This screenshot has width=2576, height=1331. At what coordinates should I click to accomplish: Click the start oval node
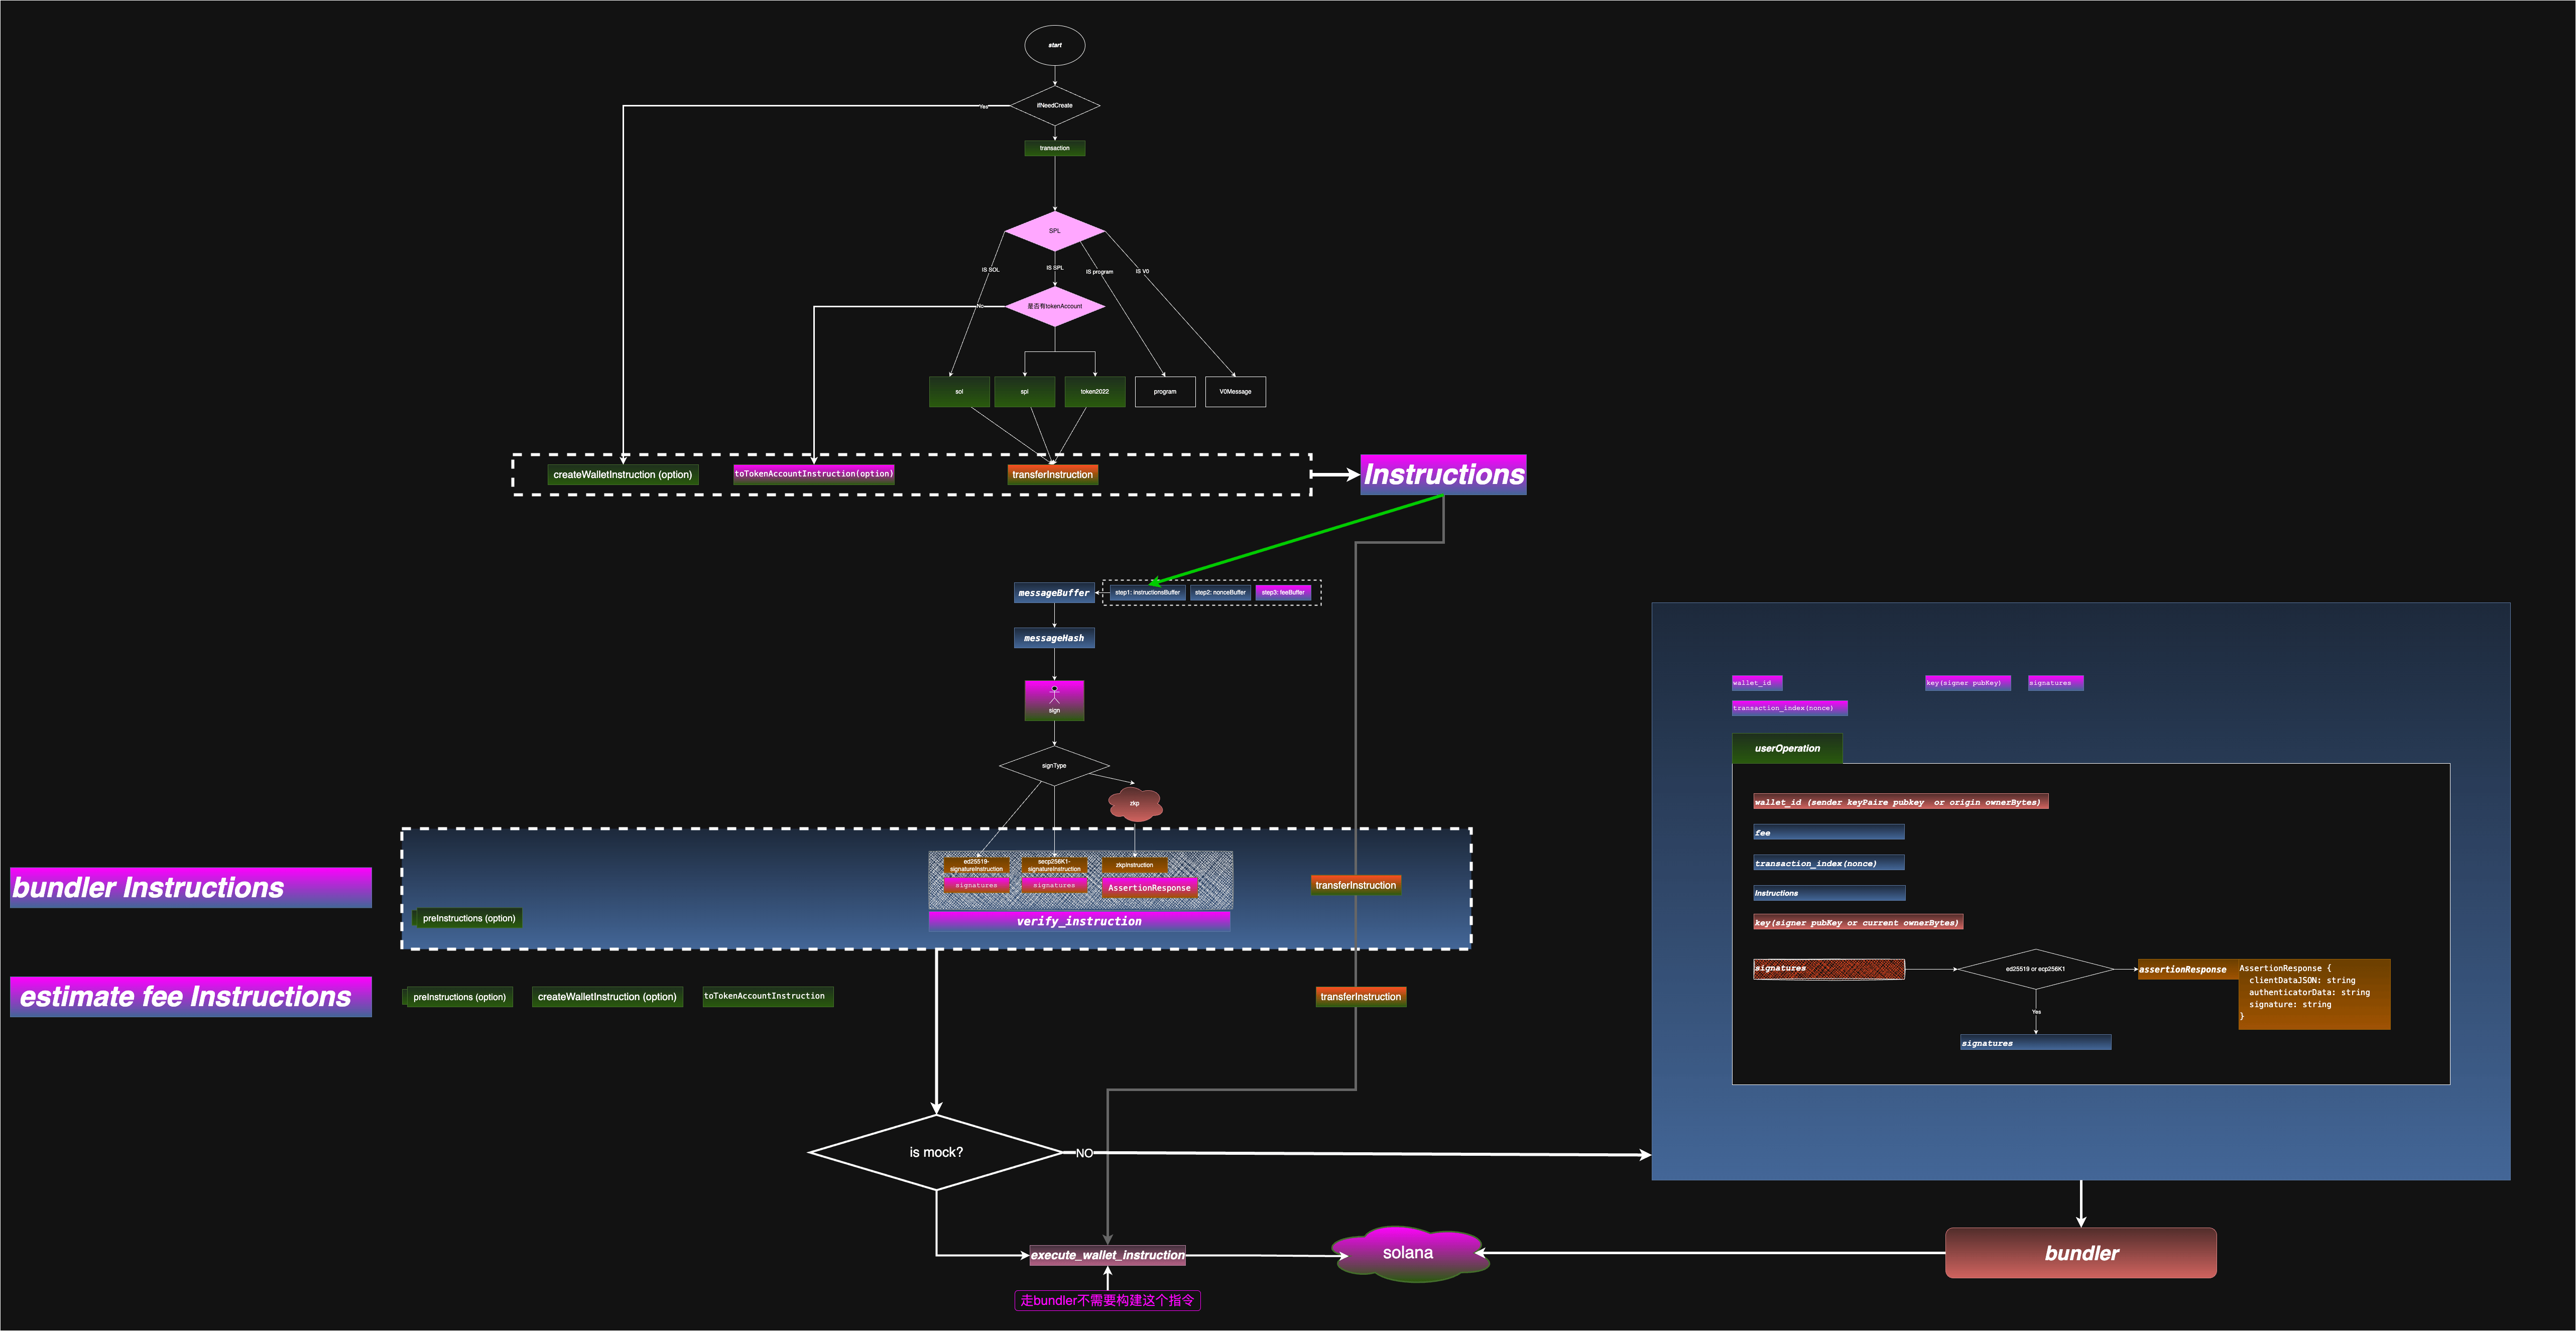pyautogui.click(x=1054, y=45)
